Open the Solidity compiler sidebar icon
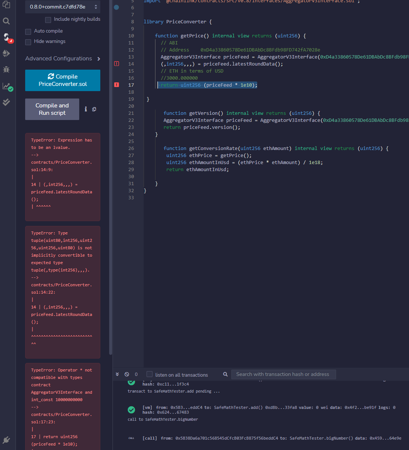Image resolution: width=409 pixels, height=450 pixels. coord(7,37)
